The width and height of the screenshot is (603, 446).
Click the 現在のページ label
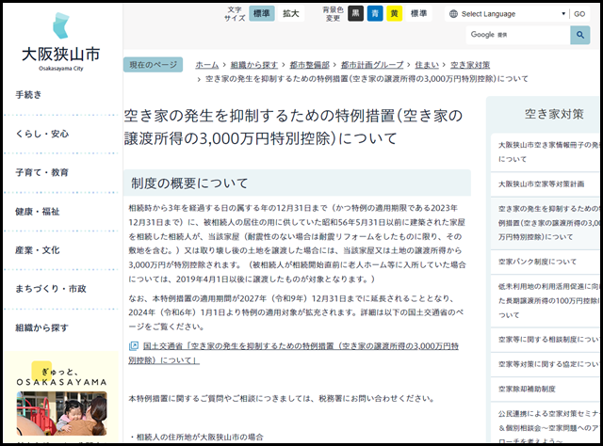153,65
